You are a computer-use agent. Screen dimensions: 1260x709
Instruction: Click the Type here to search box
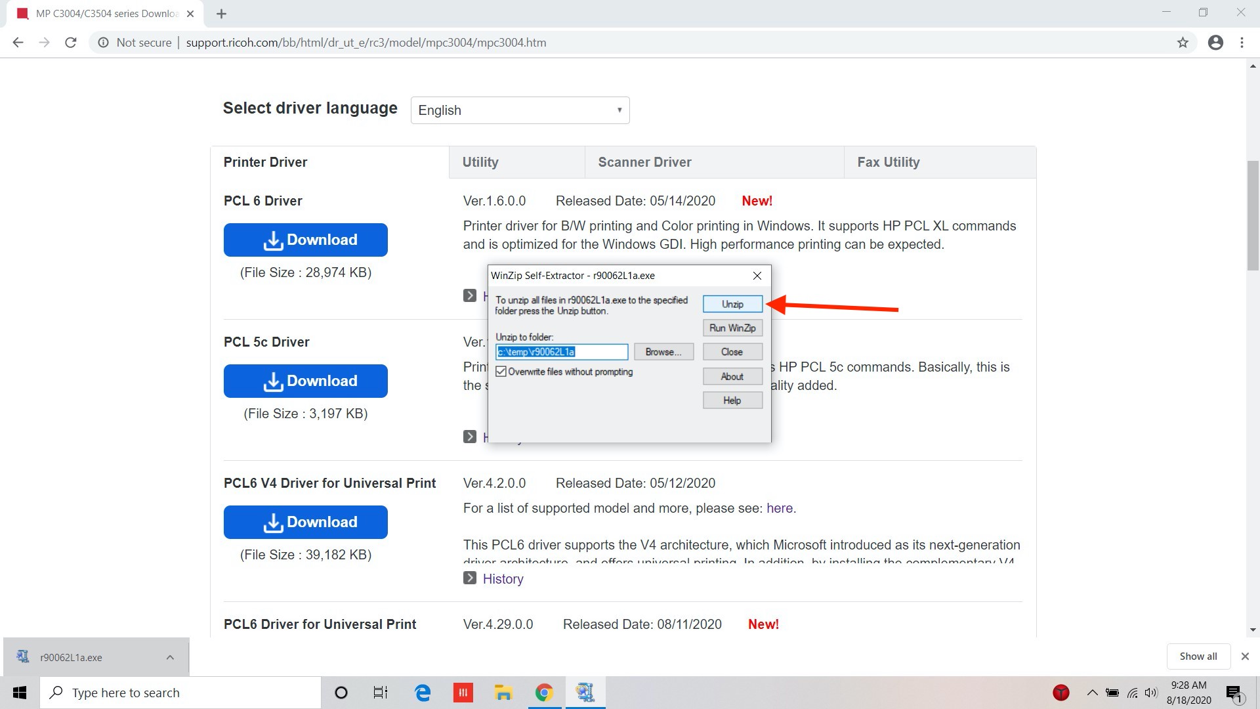181,693
